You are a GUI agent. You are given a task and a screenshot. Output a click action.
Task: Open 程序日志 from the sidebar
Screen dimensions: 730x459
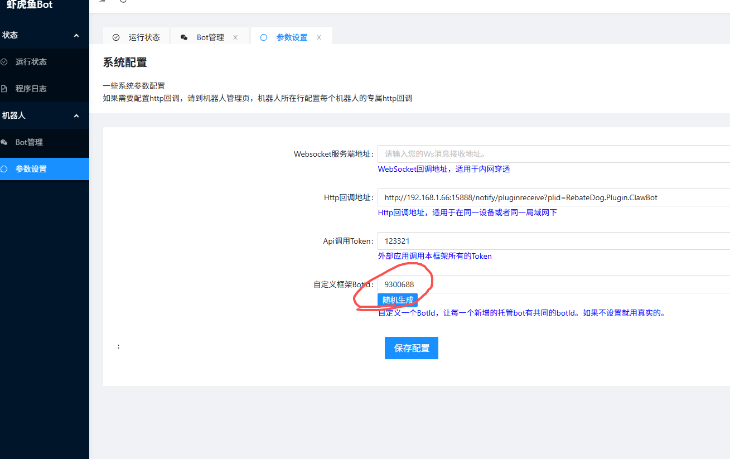pos(31,89)
